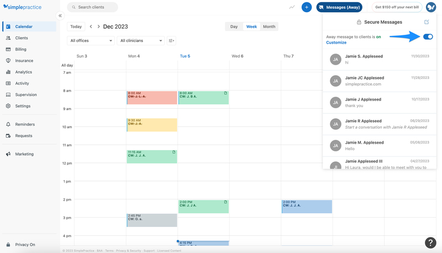This screenshot has height=253, width=442.
Task: Open Monday 2:45 PM gray appointment
Action: (152, 220)
